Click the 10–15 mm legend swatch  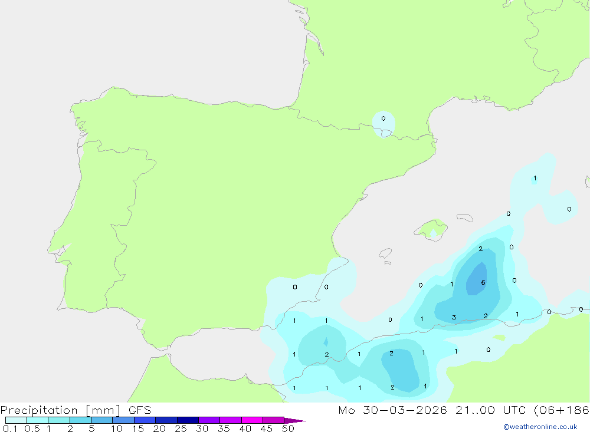point(123,420)
